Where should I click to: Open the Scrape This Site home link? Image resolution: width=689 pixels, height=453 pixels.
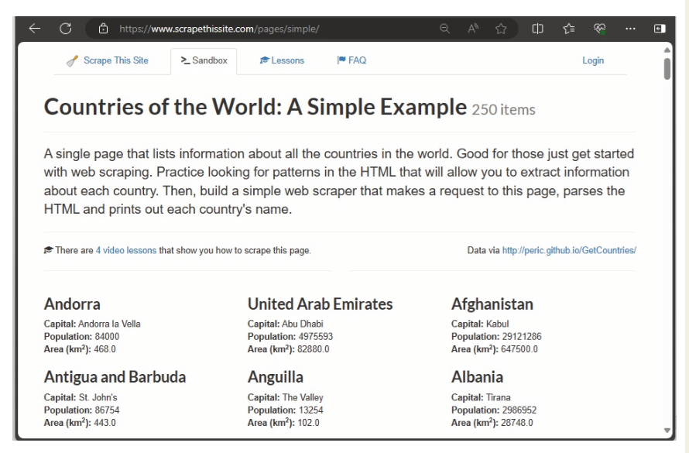pos(107,60)
